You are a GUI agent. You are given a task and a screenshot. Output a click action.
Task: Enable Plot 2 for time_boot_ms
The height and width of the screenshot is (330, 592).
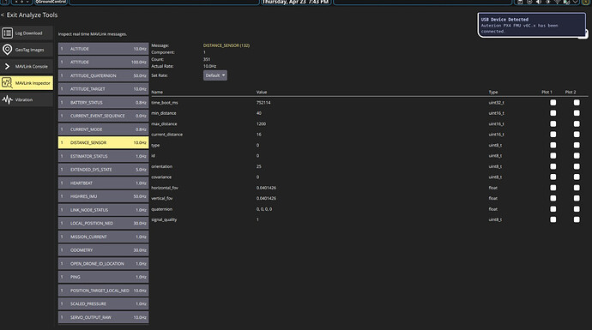577,103
